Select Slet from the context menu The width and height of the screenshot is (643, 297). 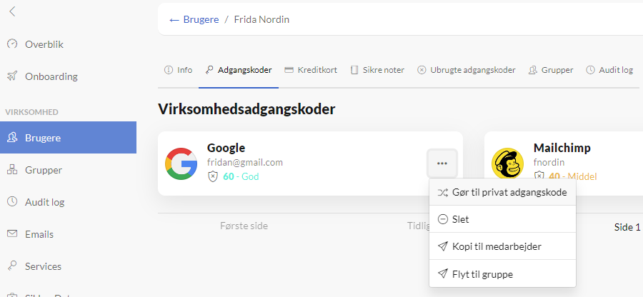(502, 219)
